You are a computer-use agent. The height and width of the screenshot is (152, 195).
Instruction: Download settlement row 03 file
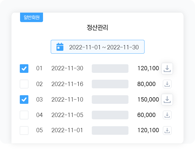click(167, 100)
